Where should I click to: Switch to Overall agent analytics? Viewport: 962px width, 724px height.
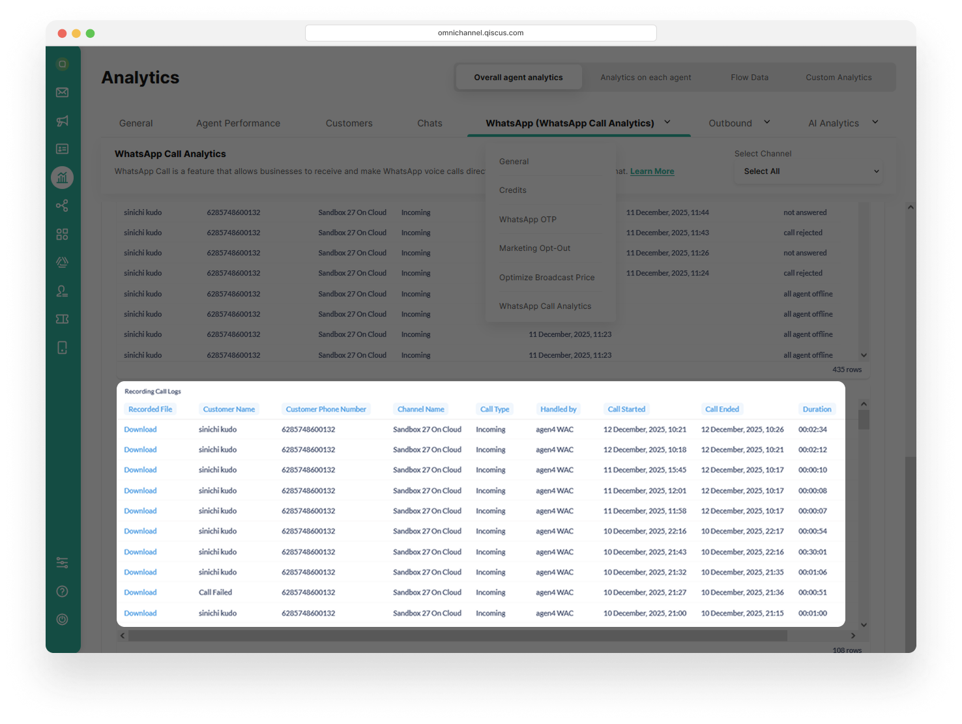click(x=519, y=78)
